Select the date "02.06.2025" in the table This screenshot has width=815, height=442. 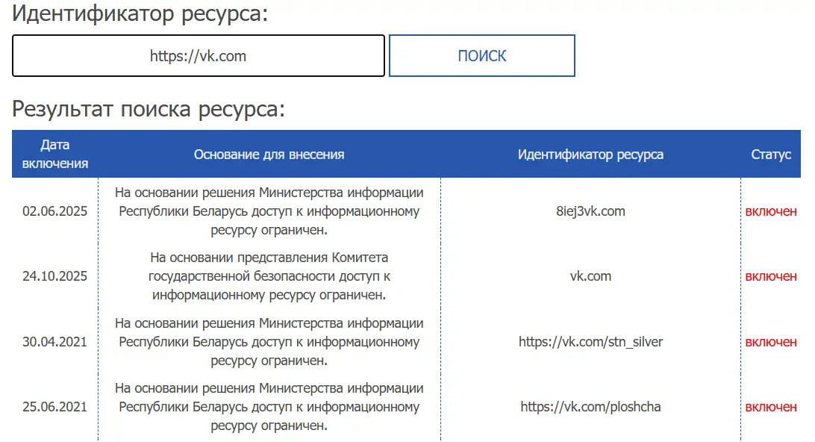54,211
